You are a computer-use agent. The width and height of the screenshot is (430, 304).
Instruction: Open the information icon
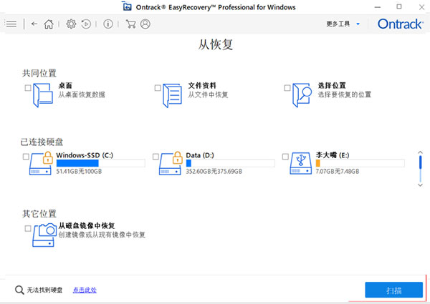click(108, 24)
